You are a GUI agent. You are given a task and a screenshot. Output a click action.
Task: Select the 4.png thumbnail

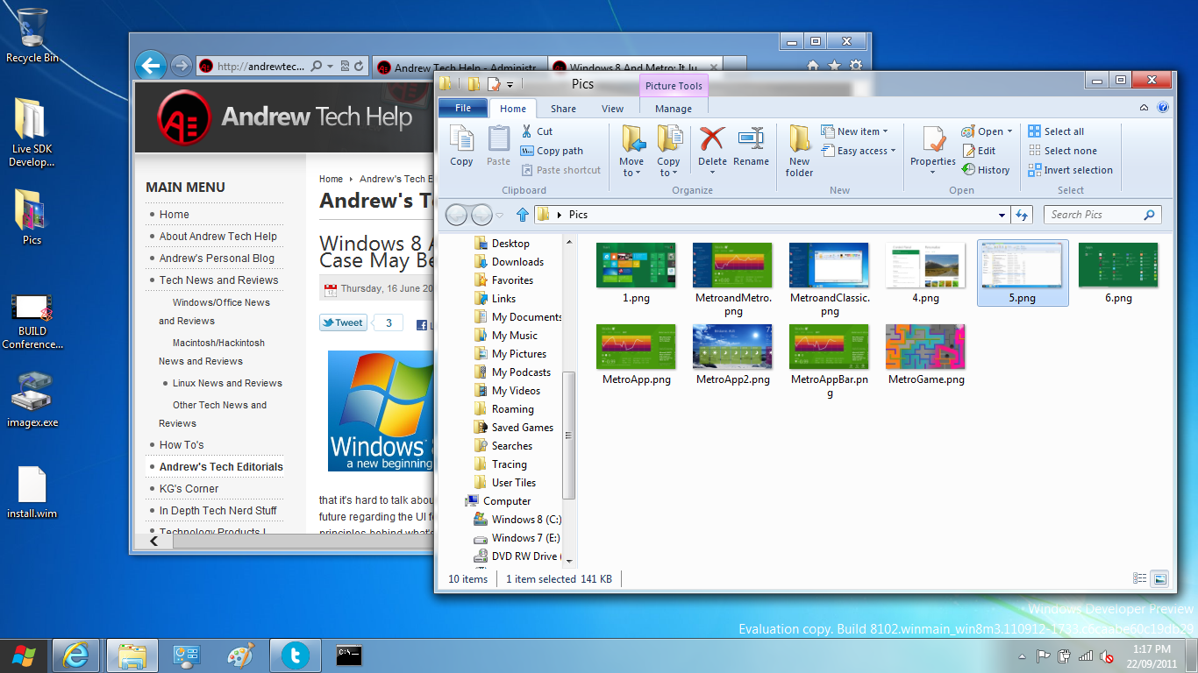(x=925, y=274)
